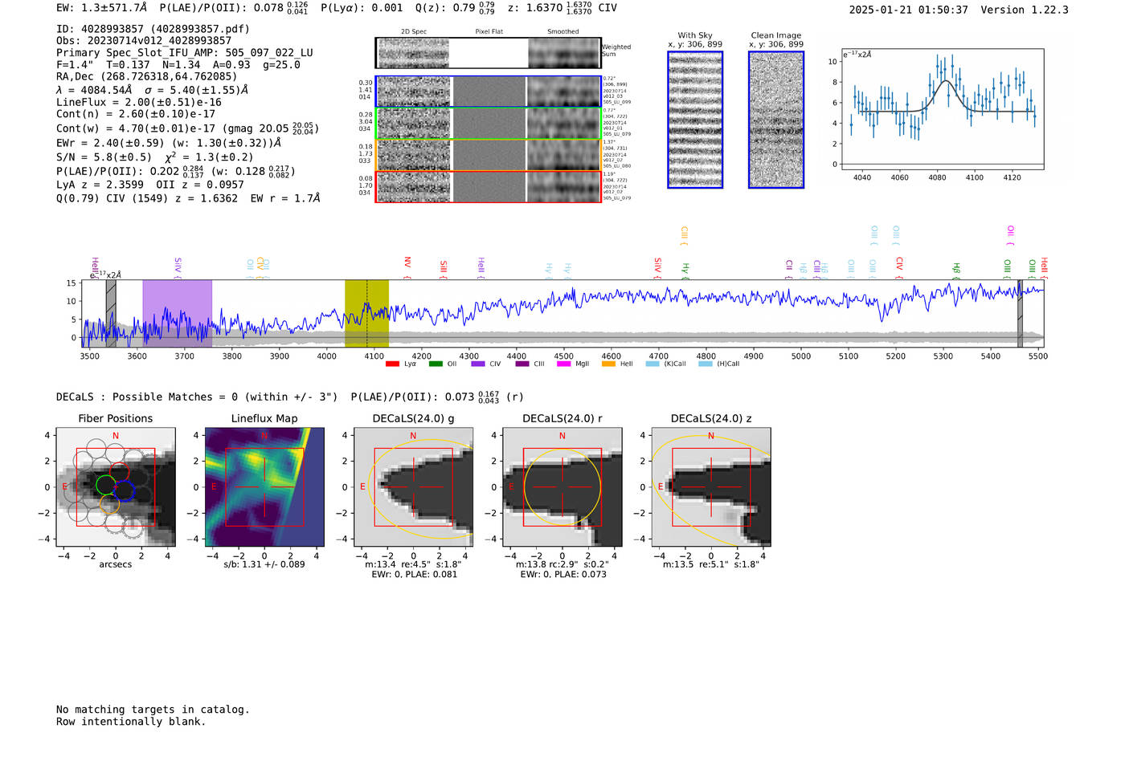Click the s/b: 1.31 +/- 0.089 caption
Viewport: 1125px width, 765px height.
264,564
